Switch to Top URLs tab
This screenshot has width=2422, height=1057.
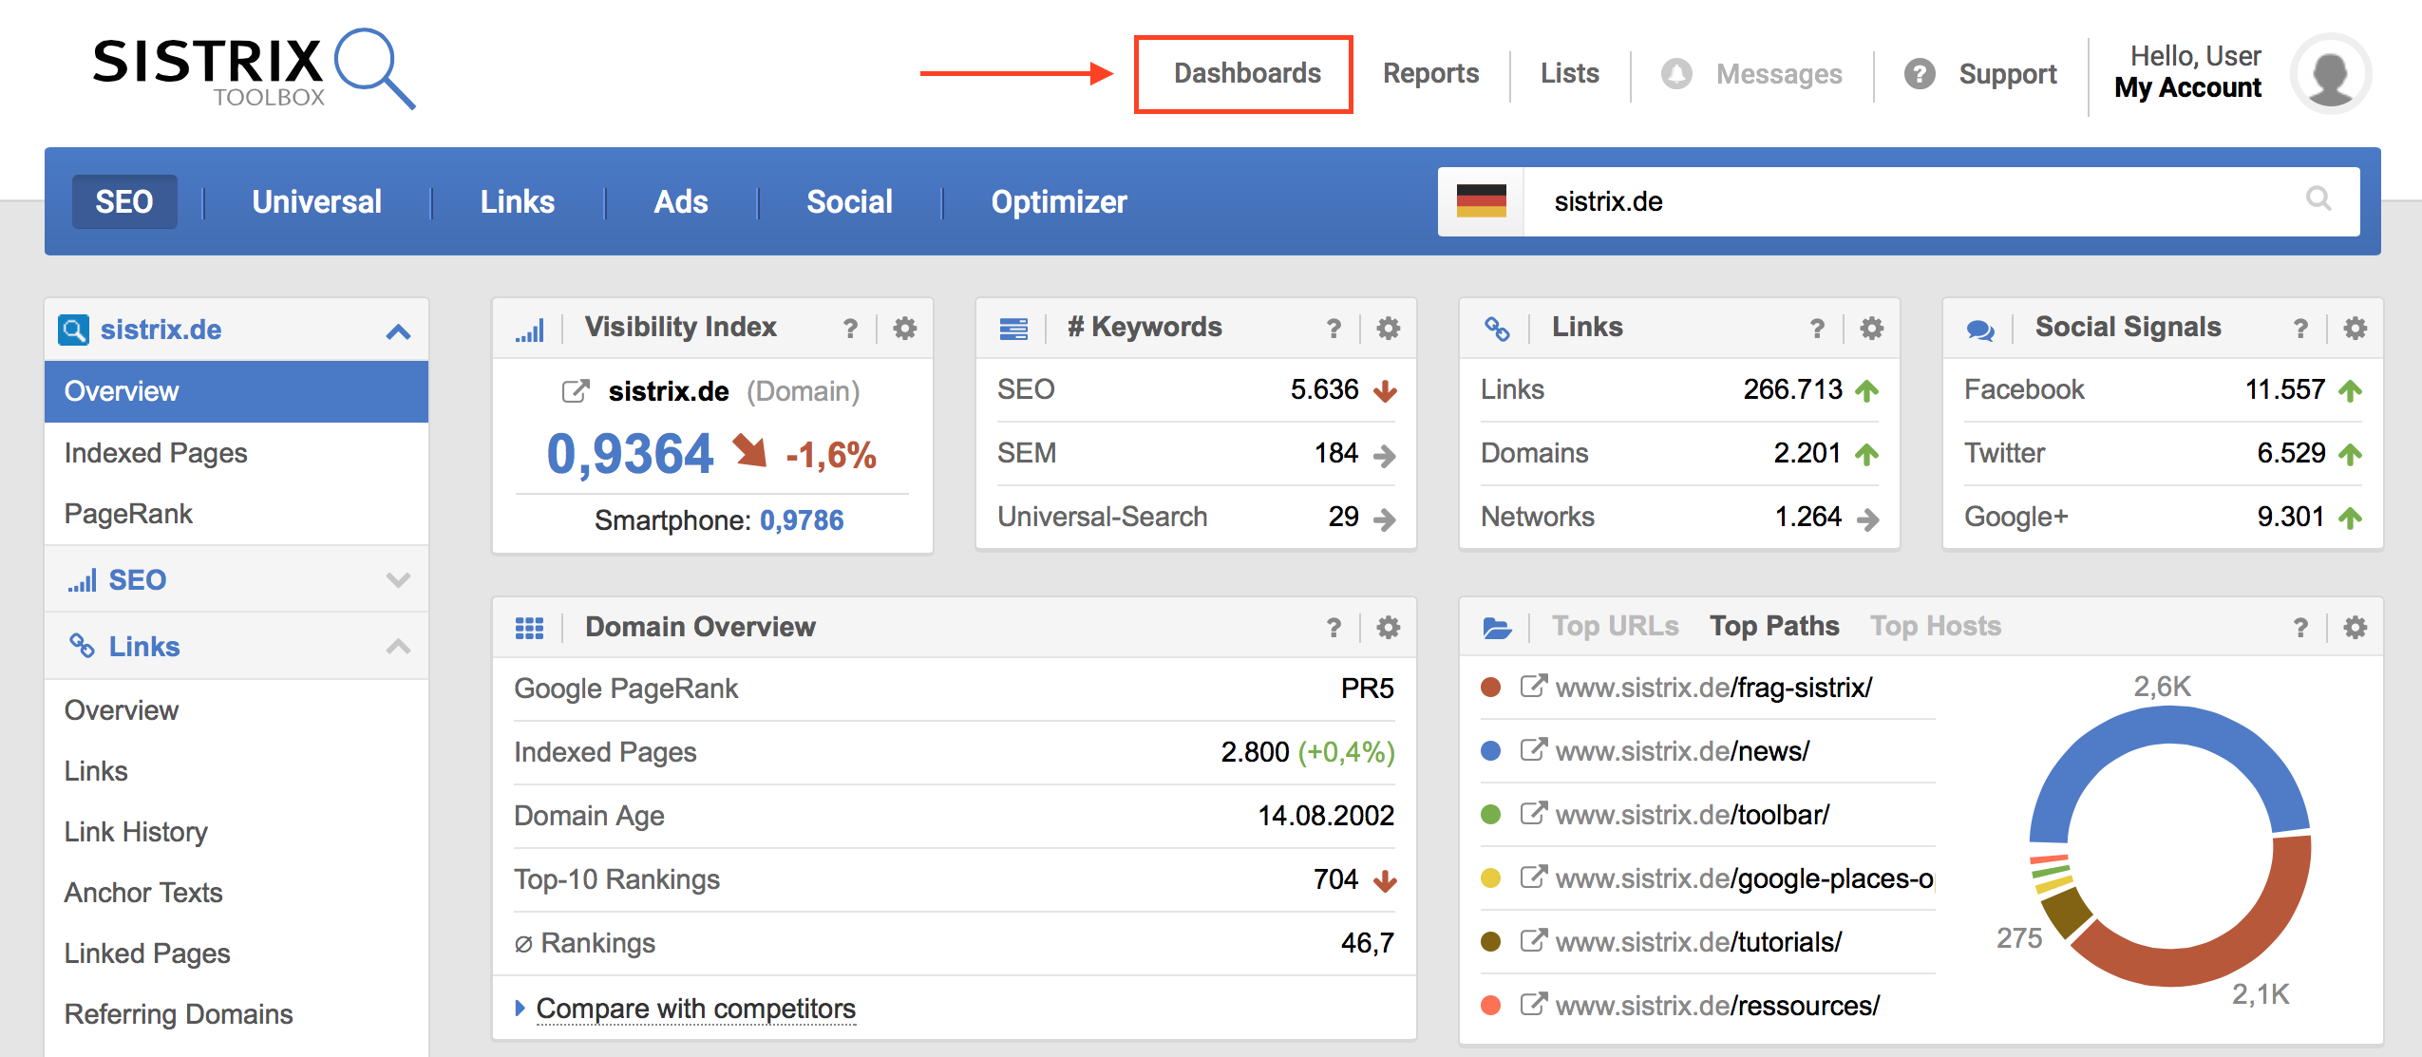1615,627
